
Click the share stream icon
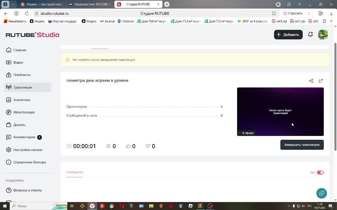(311, 81)
